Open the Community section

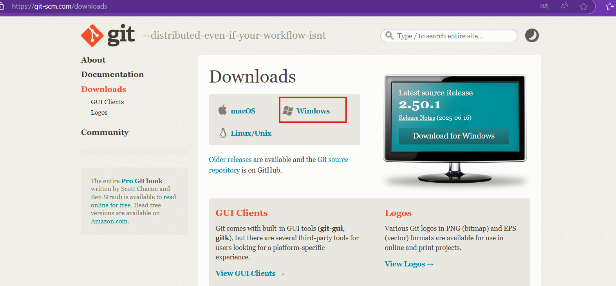(105, 132)
